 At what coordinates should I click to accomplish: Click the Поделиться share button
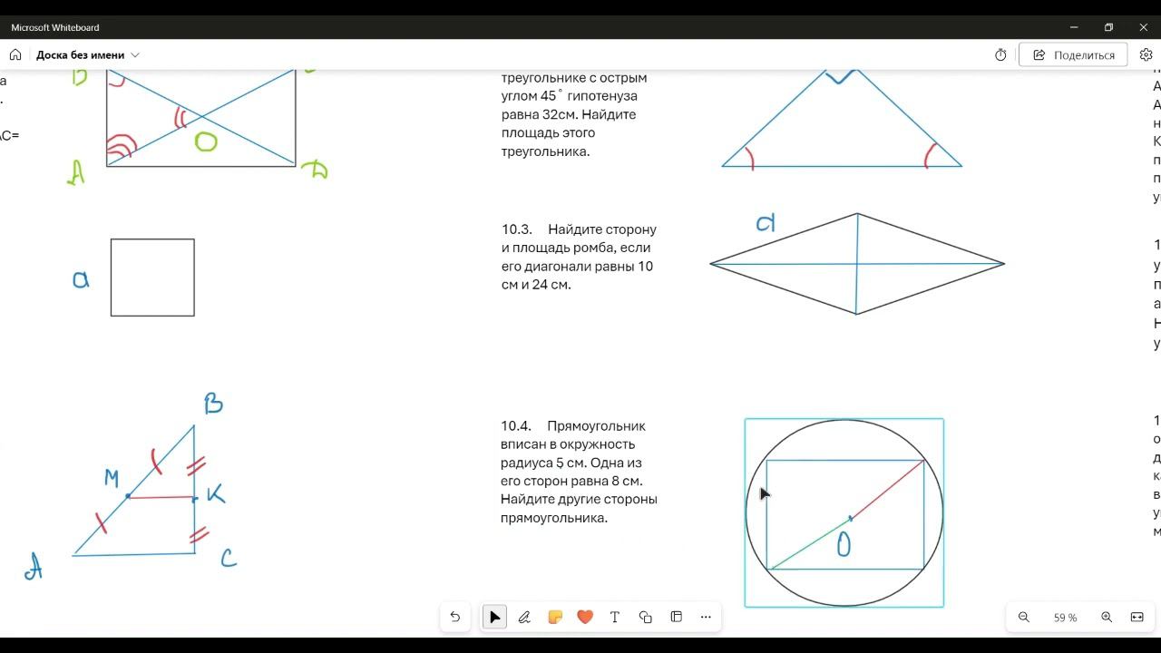click(1073, 55)
